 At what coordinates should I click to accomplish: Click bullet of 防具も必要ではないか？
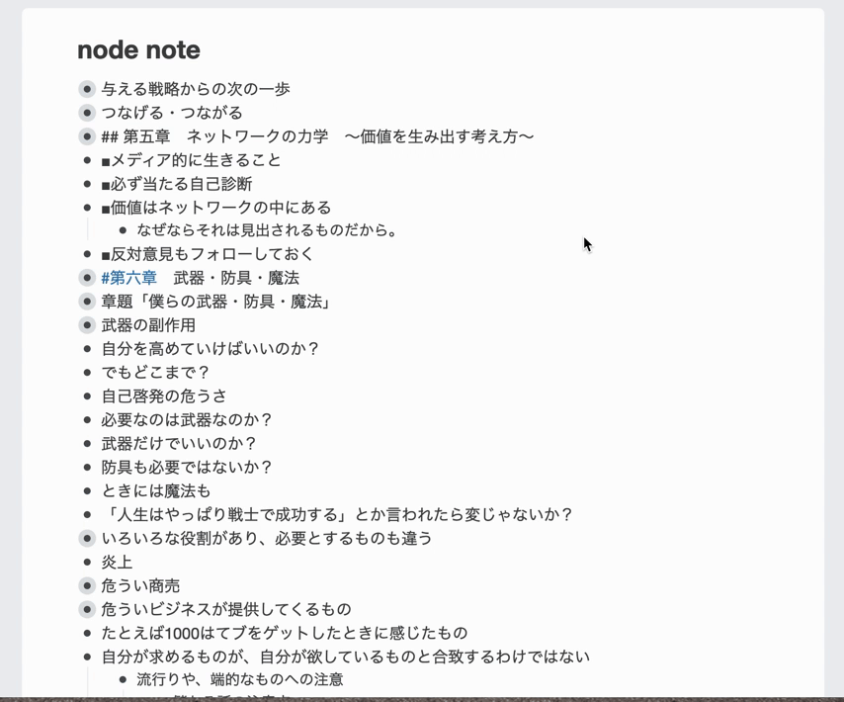tap(87, 468)
